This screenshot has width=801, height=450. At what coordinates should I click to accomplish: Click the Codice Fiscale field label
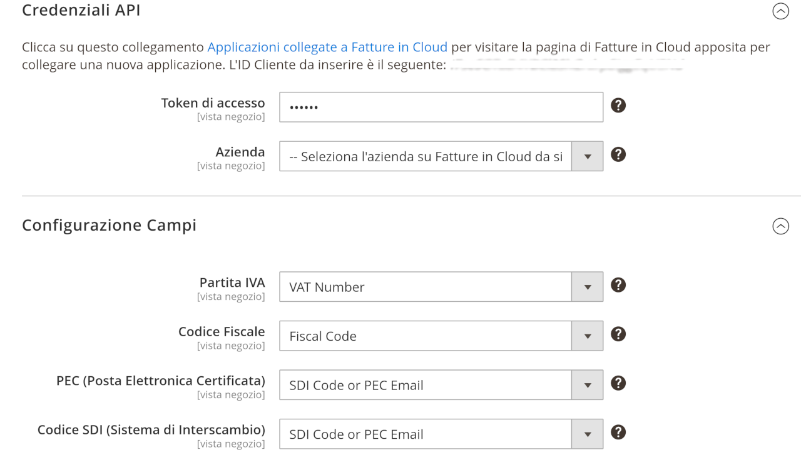[222, 332]
